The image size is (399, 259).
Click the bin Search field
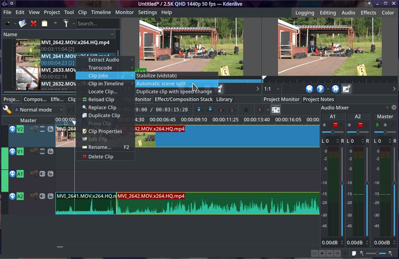click(98, 23)
